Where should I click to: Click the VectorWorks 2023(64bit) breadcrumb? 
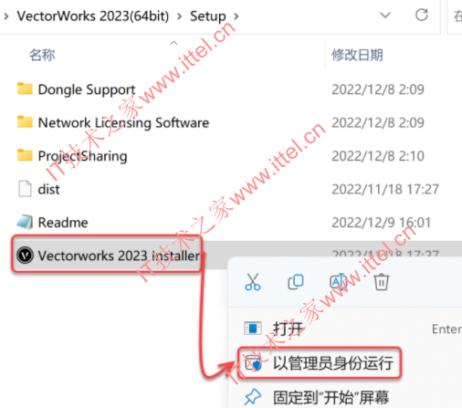click(93, 16)
